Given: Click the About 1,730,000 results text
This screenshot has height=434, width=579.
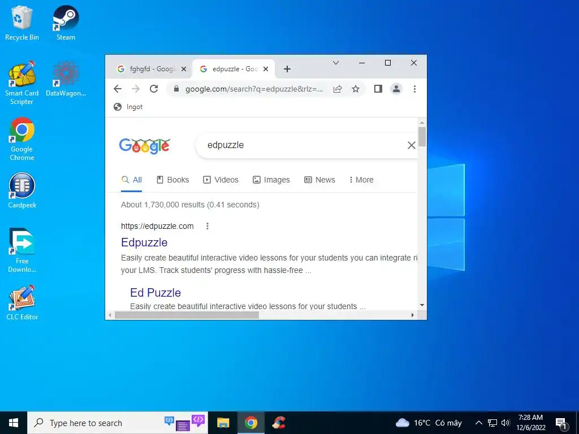Looking at the screenshot, I should 190,205.
